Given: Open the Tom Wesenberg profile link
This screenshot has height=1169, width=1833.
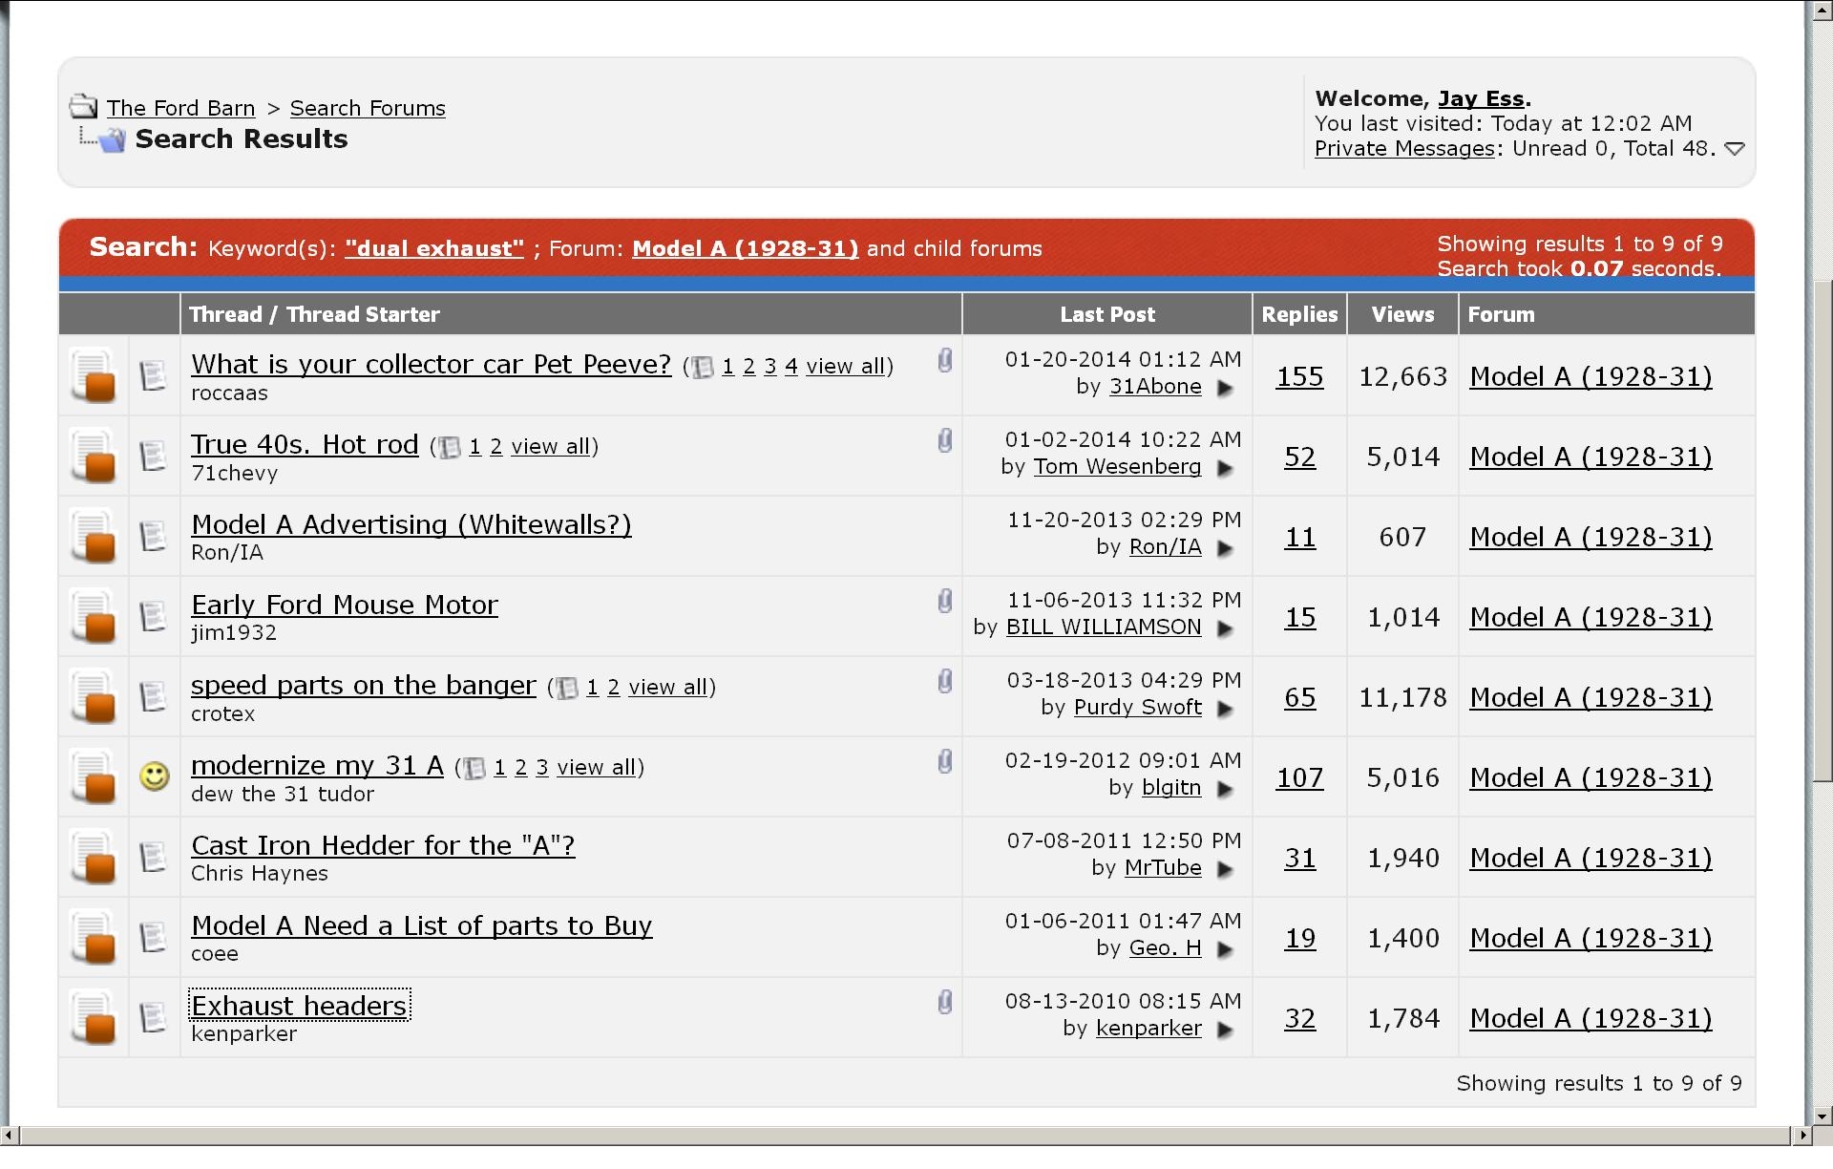Looking at the screenshot, I should point(1117,467).
